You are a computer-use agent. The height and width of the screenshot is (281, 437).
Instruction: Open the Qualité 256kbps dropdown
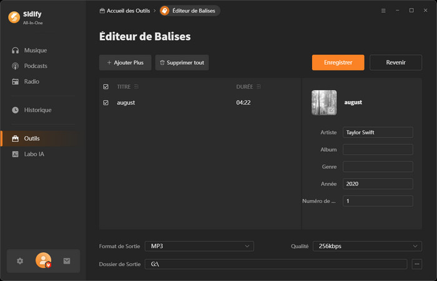[366, 246]
